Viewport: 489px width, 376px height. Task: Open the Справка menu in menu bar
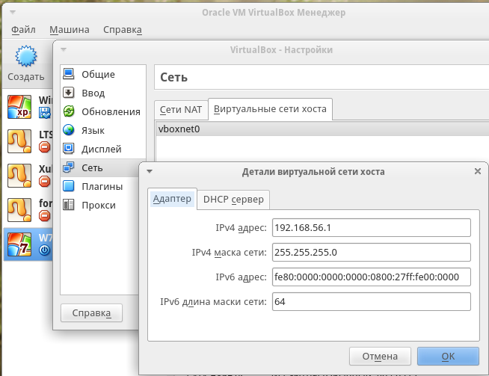pos(123,30)
